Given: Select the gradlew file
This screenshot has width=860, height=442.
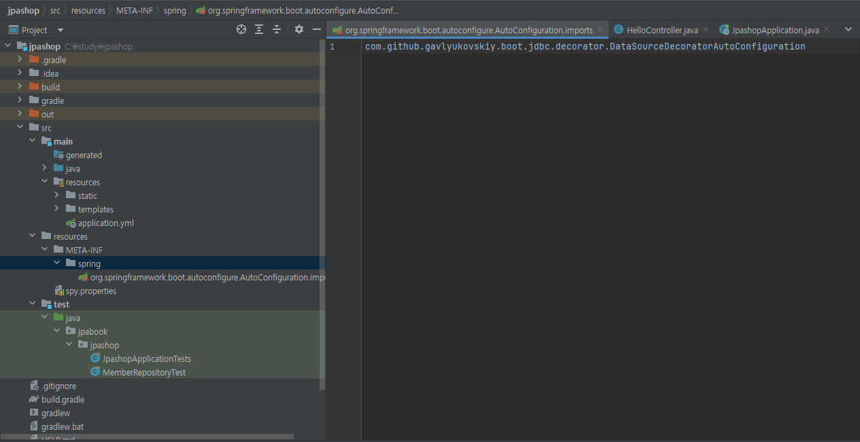Looking at the screenshot, I should click(56, 413).
